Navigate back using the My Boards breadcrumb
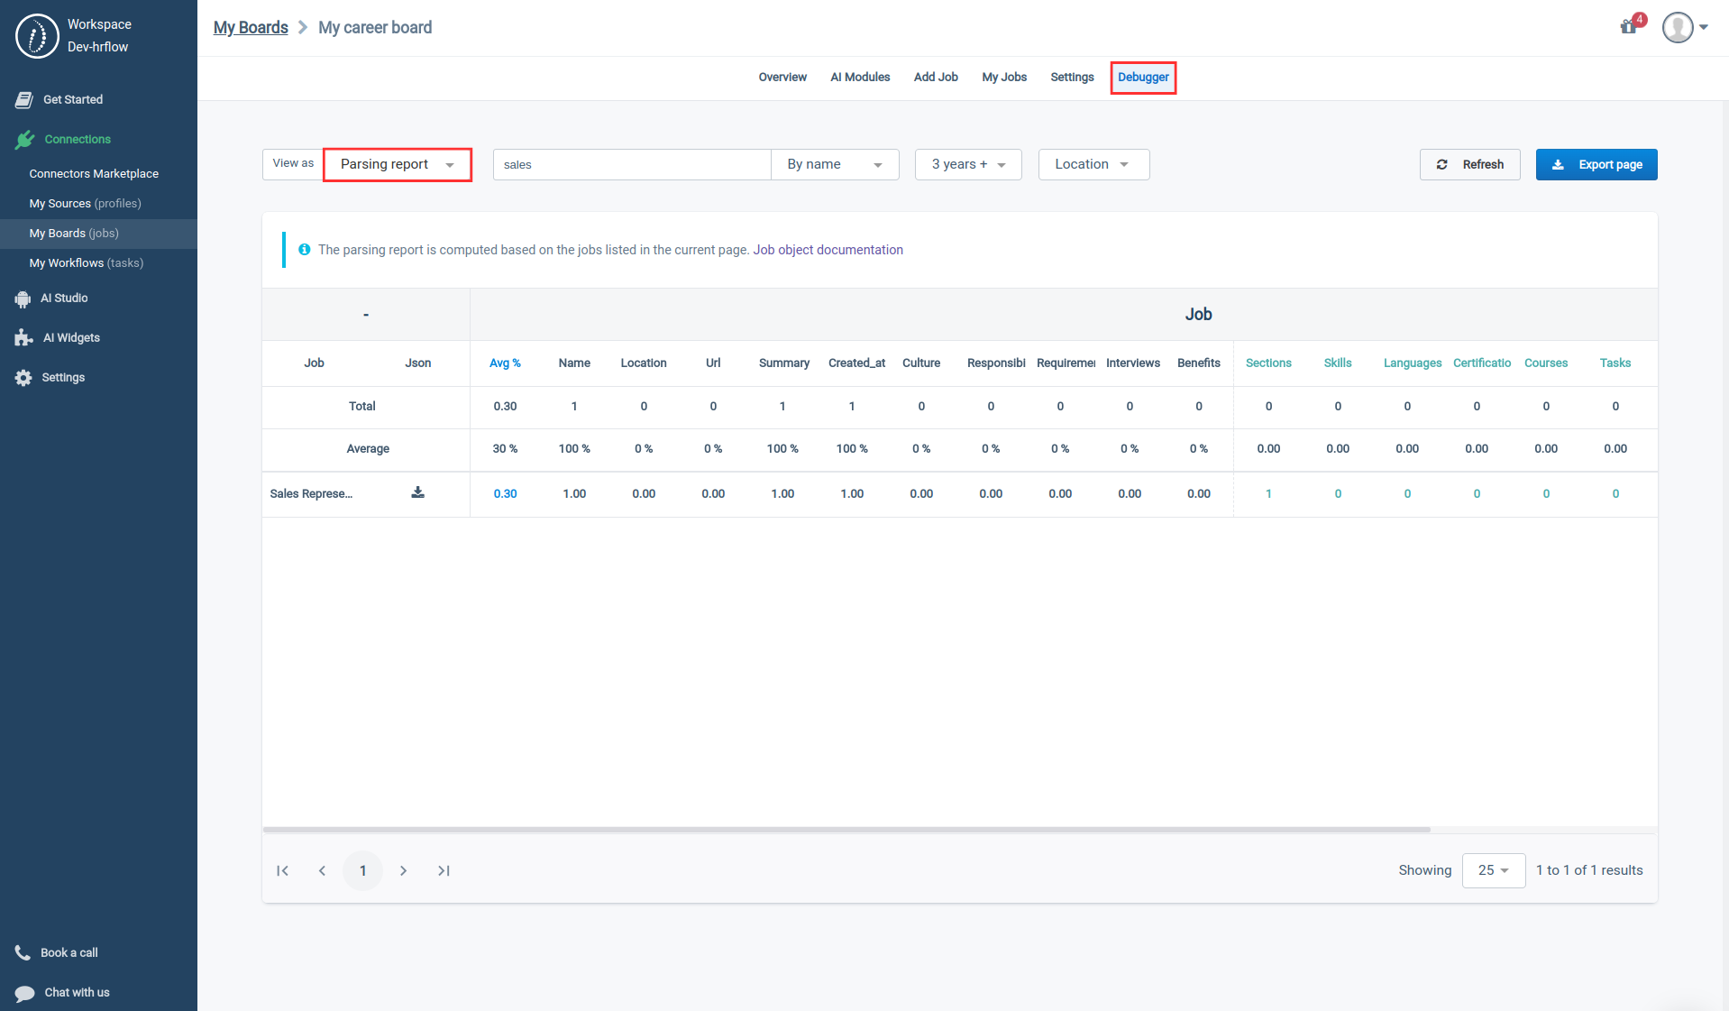The height and width of the screenshot is (1011, 1729). [x=250, y=28]
